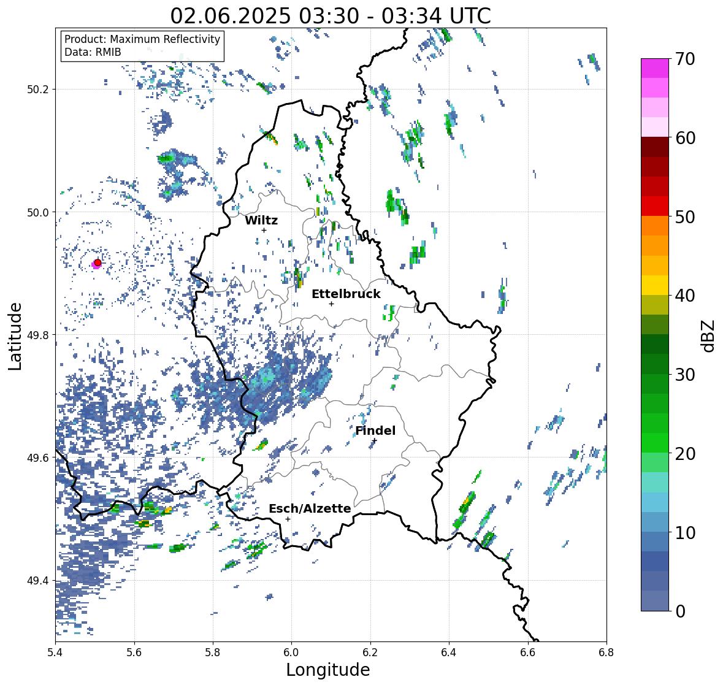Click the 'Data: RMIB' text
Image resolution: width=723 pixels, height=685 pixels.
pos(93,52)
